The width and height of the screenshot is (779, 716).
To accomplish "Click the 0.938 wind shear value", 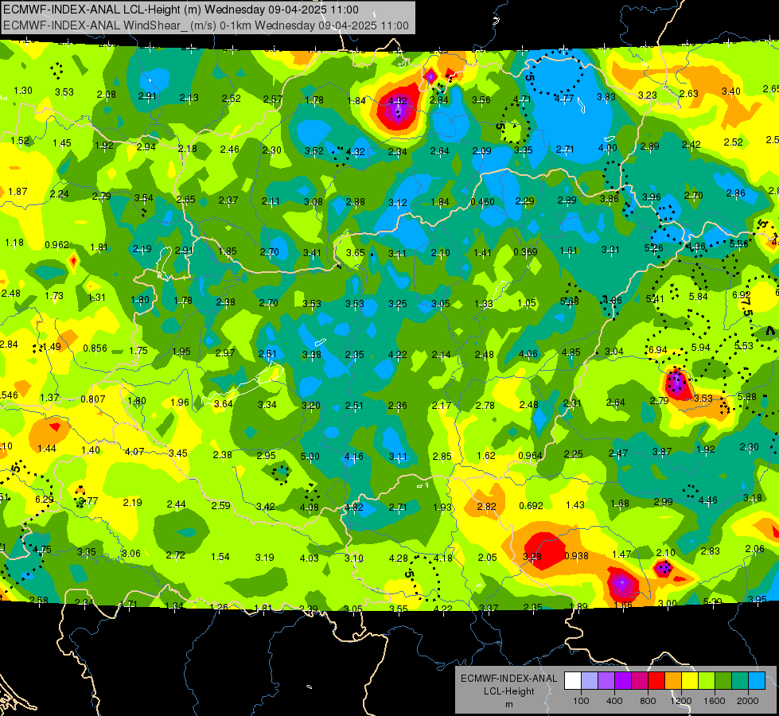I will tap(576, 556).
